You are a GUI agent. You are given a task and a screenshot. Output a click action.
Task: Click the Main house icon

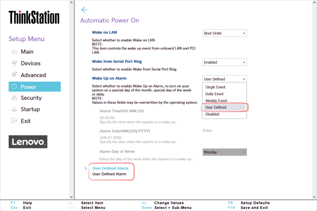[14, 52]
